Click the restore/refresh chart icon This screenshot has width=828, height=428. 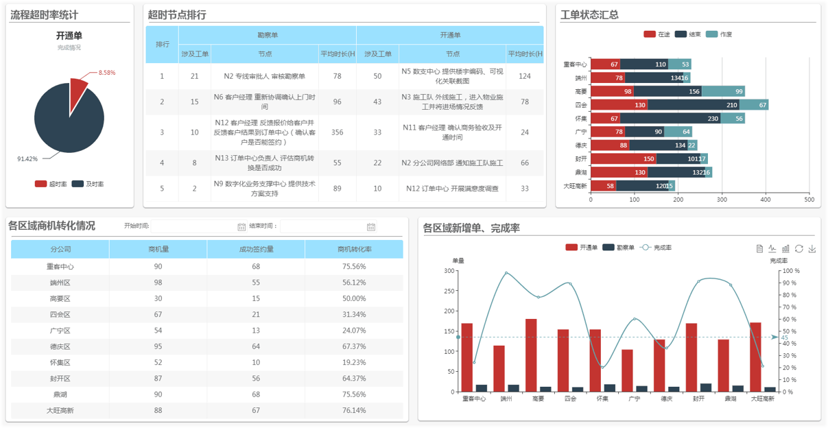799,248
